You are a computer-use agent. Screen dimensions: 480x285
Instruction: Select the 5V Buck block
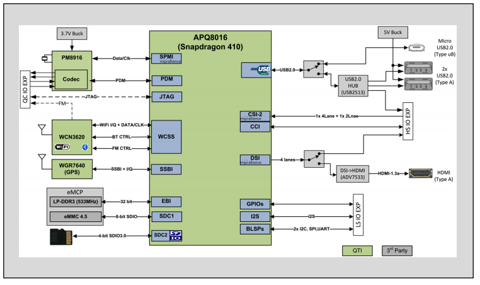point(392,33)
